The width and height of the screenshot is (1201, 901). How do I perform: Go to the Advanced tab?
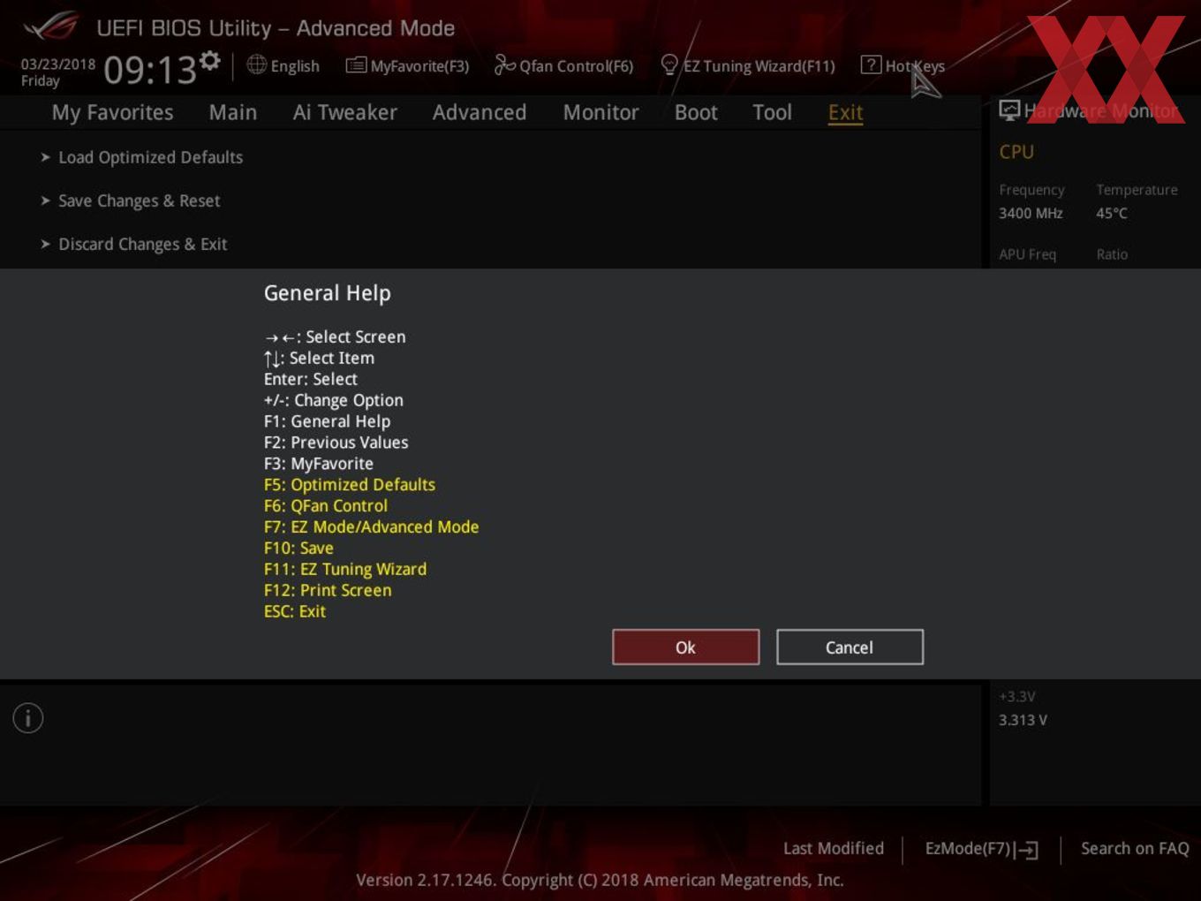coord(480,112)
